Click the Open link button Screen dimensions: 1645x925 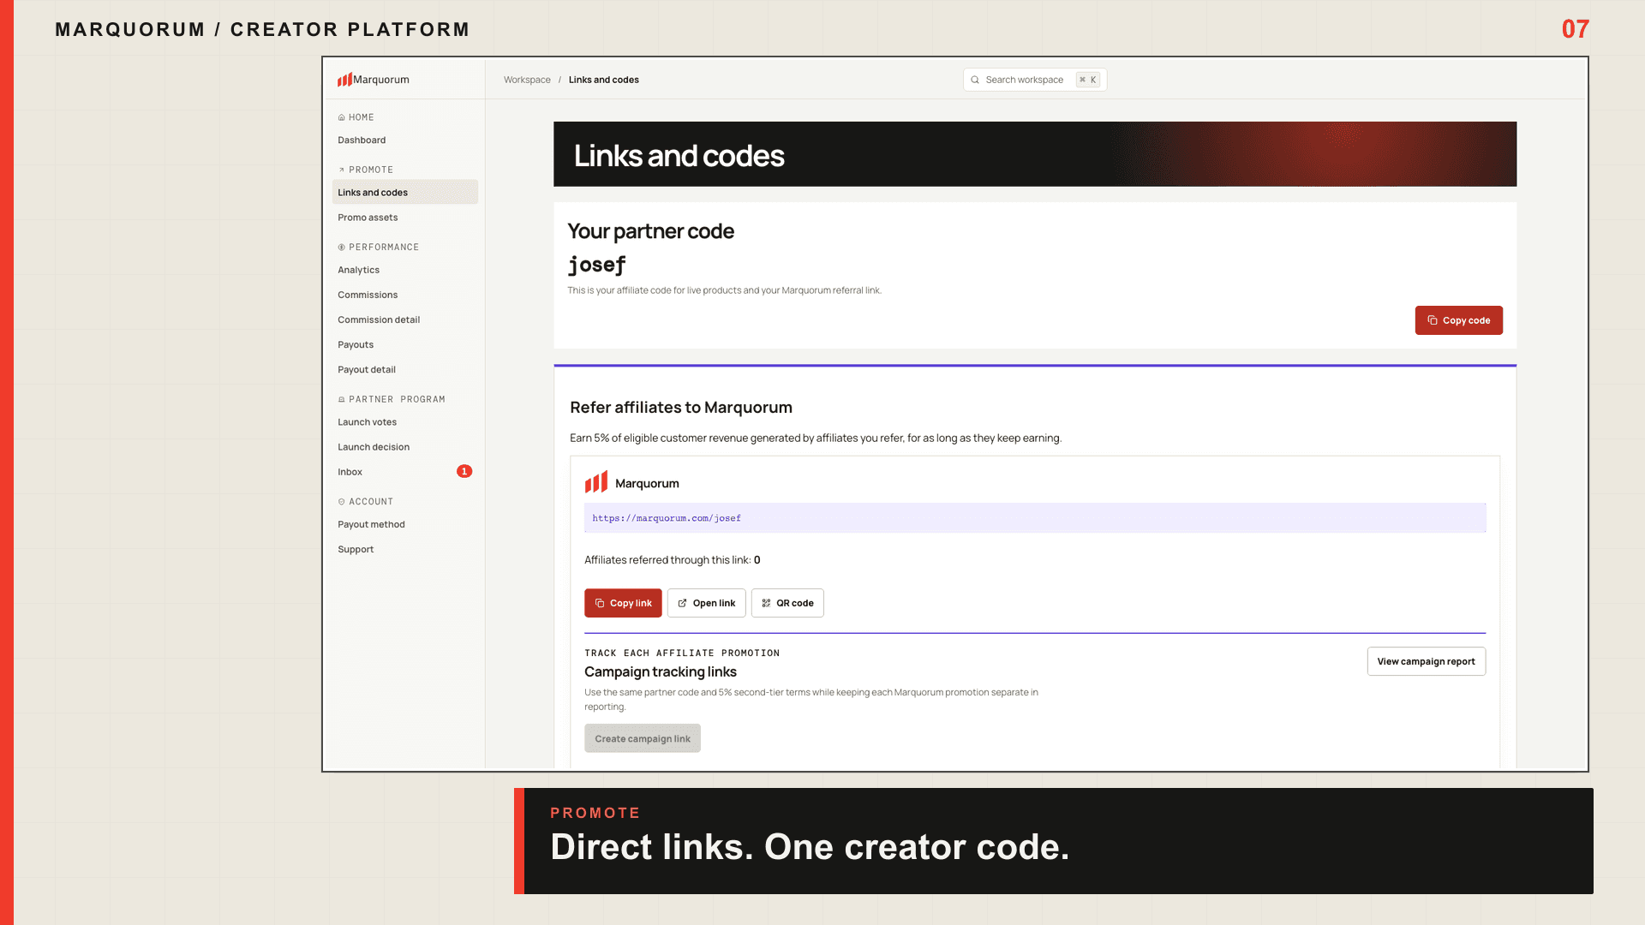coord(707,603)
